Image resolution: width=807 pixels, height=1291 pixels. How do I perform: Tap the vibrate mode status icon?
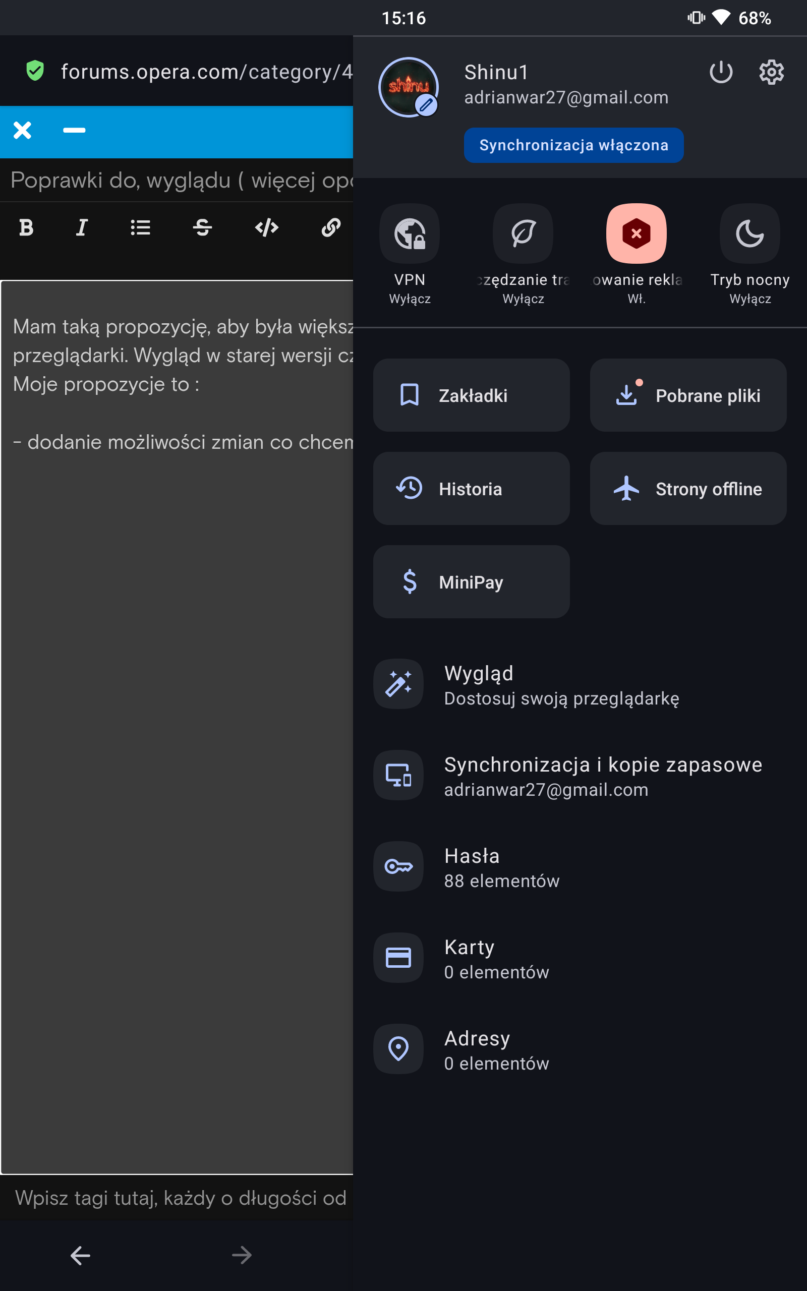point(696,18)
